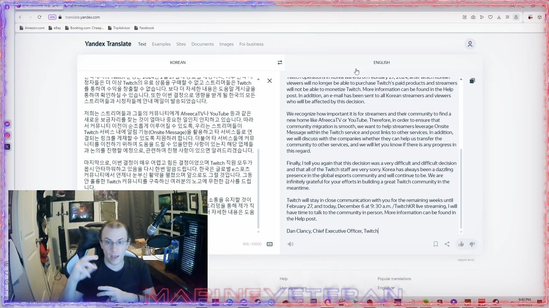Viewport: 549px width, 308px height.
Task: Share the translation
Action: coord(447,244)
